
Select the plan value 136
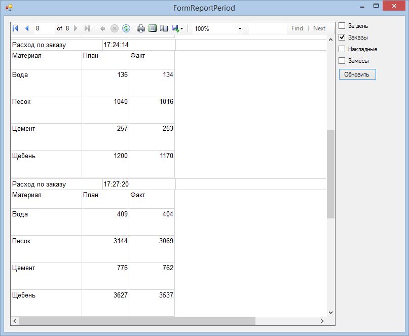click(x=122, y=74)
